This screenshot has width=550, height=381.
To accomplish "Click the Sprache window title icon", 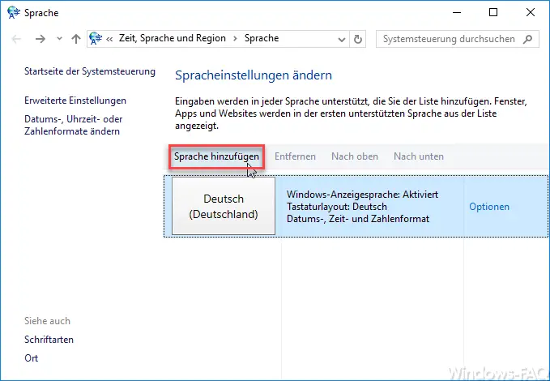I will click(x=14, y=13).
